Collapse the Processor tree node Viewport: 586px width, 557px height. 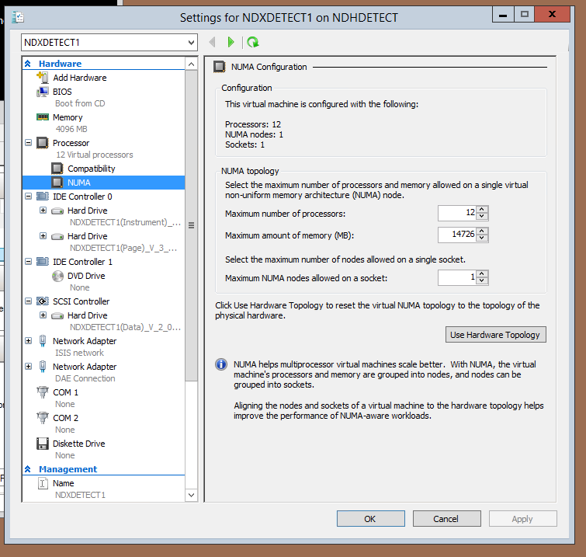29,143
